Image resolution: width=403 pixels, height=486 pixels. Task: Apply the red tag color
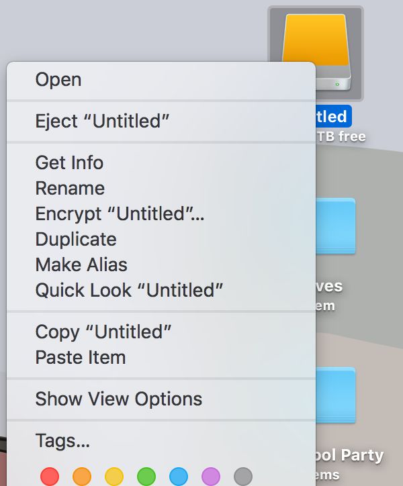pos(50,477)
